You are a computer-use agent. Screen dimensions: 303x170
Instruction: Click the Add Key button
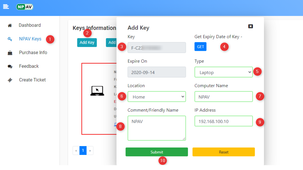(x=87, y=43)
